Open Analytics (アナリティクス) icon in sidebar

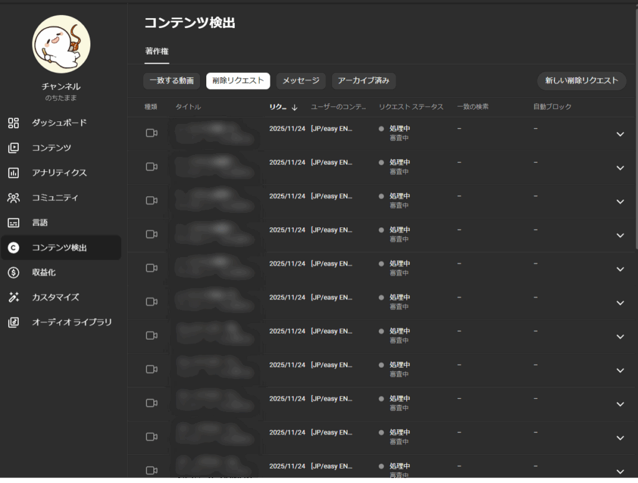13,172
